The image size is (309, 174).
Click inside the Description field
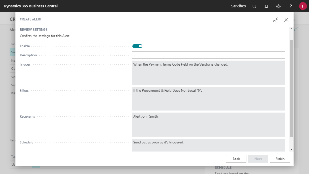tap(208, 55)
